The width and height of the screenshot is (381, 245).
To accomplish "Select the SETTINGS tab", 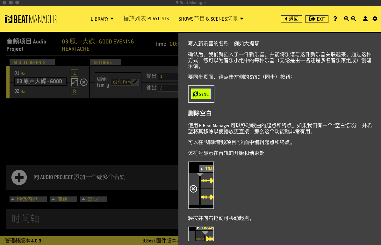I will pyautogui.click(x=105, y=62).
